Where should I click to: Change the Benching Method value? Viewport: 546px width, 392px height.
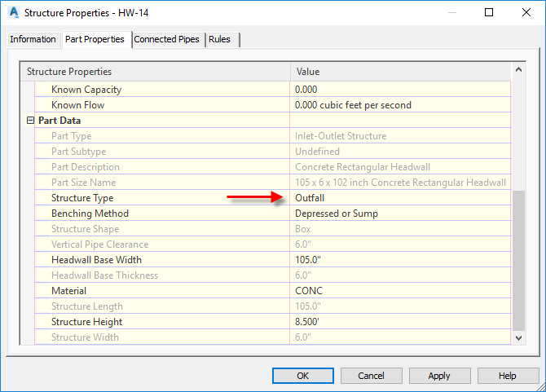399,214
